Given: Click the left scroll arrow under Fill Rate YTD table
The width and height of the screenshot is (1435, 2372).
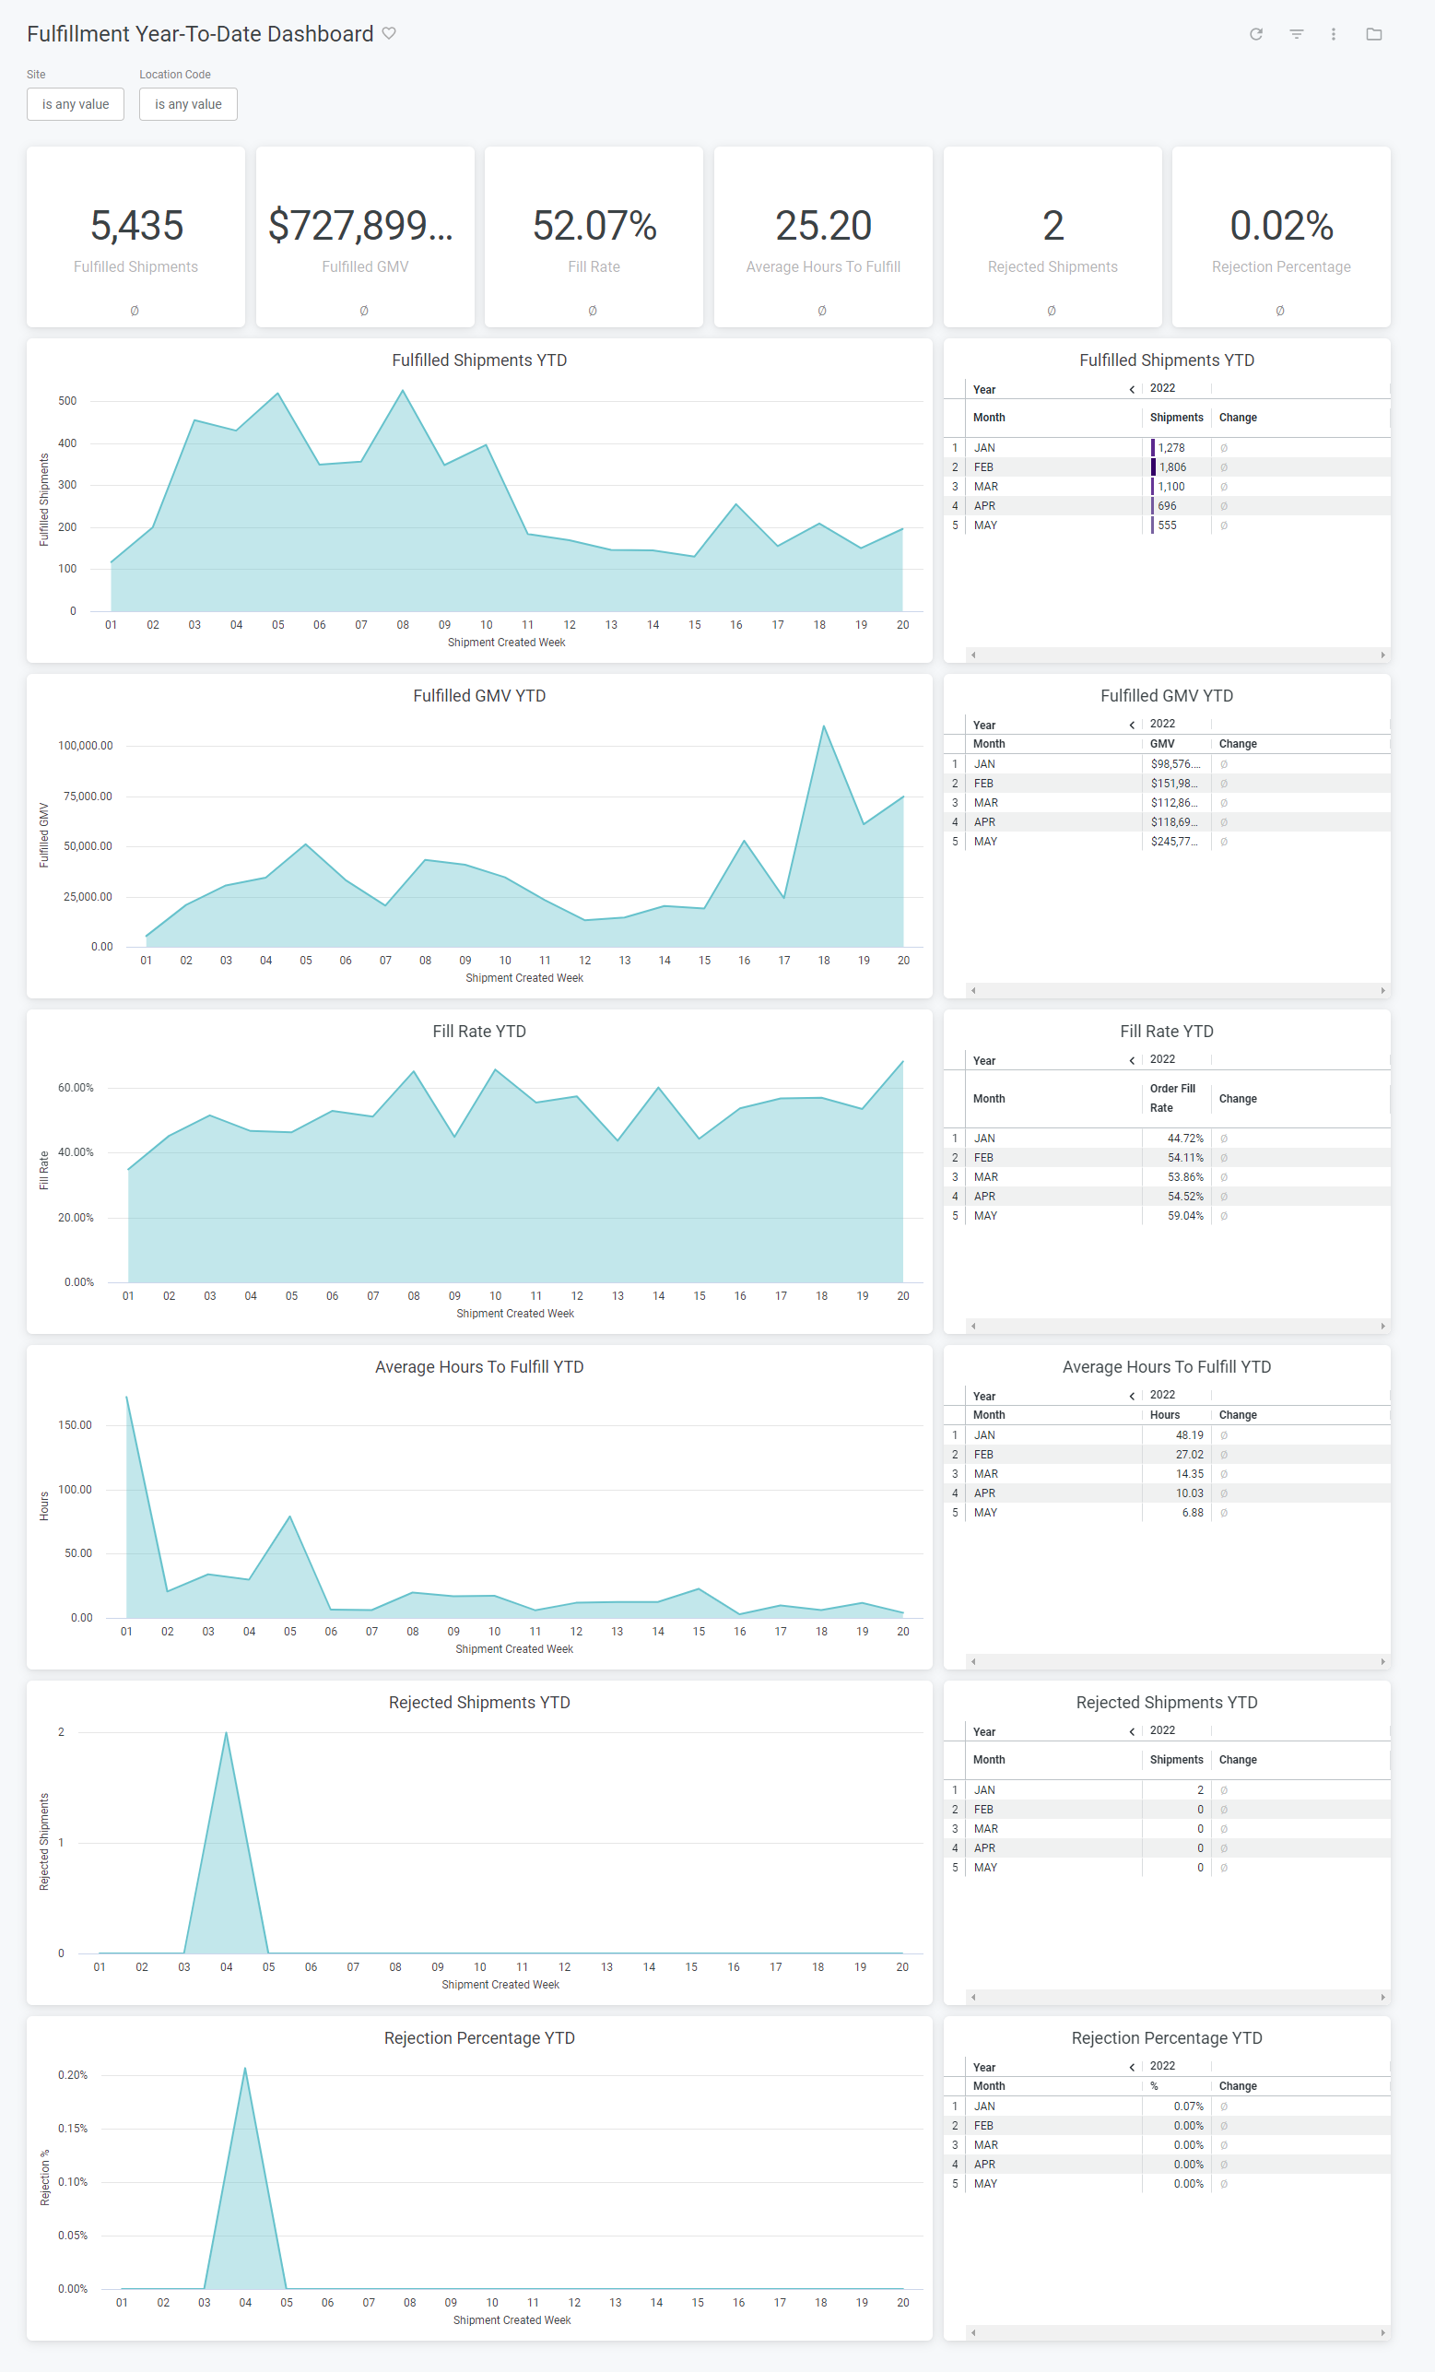Looking at the screenshot, I should 973,1326.
